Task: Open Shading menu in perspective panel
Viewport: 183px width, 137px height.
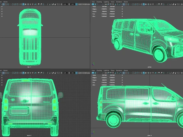Action: (x=99, y=2)
